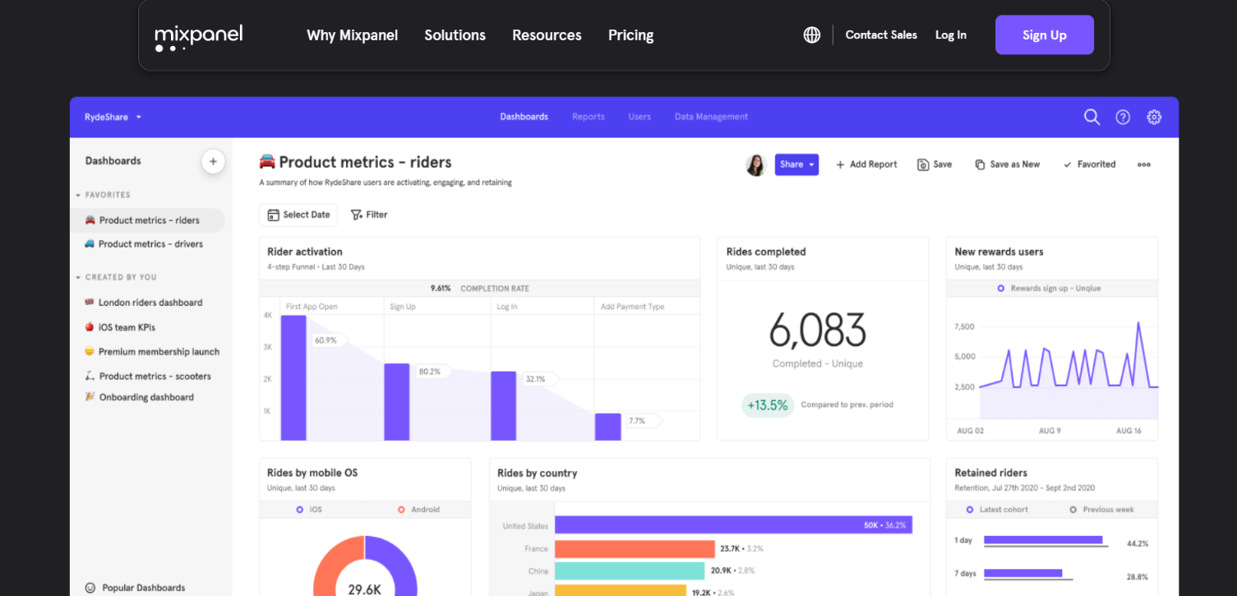Go to Pricing page
This screenshot has width=1237, height=596.
630,35
